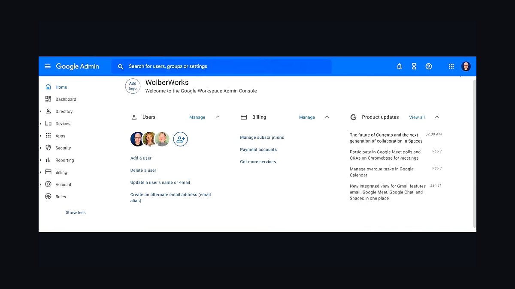Viewport: 515px width, 289px height.
Task: Open the hourglass tasks icon
Action: coord(414,66)
